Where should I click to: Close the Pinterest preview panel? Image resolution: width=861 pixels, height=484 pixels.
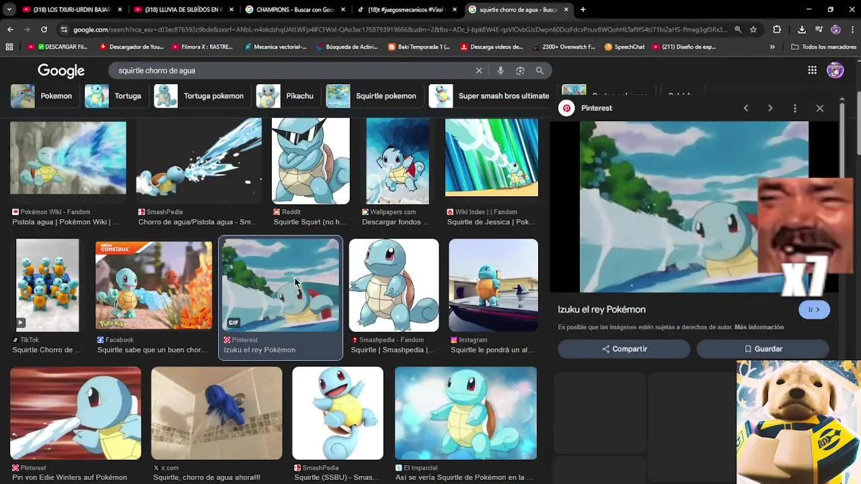tap(820, 108)
